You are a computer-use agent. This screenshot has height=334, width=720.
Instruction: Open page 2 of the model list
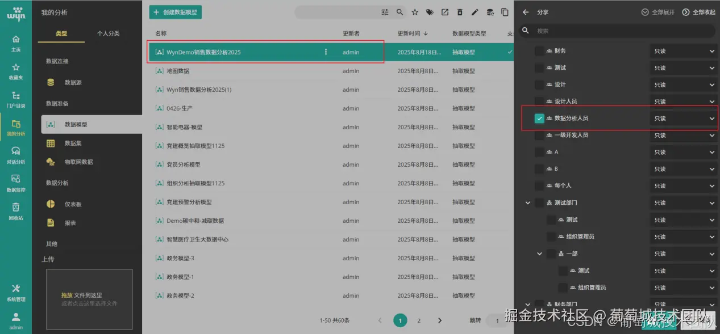coord(419,320)
